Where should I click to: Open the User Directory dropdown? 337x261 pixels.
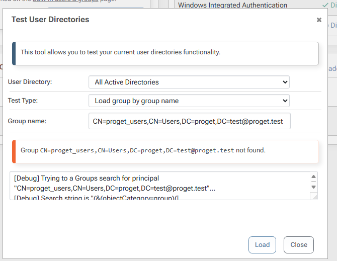pyautogui.click(x=189, y=82)
